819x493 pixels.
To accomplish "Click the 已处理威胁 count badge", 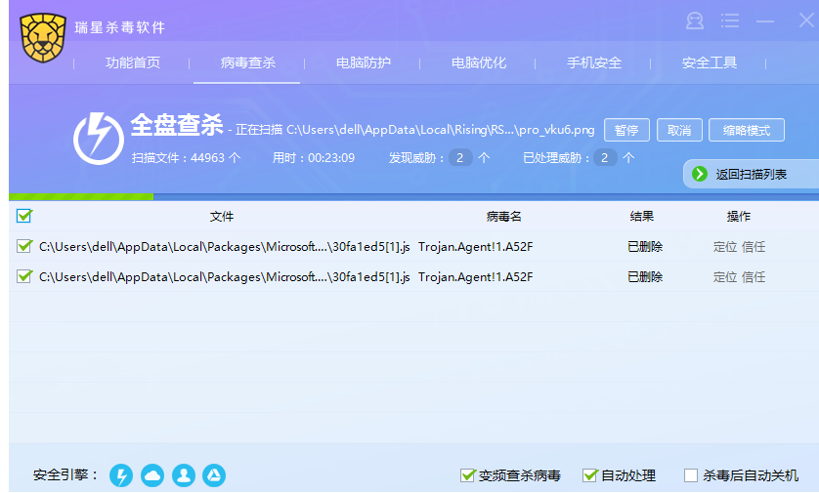I will (605, 157).
